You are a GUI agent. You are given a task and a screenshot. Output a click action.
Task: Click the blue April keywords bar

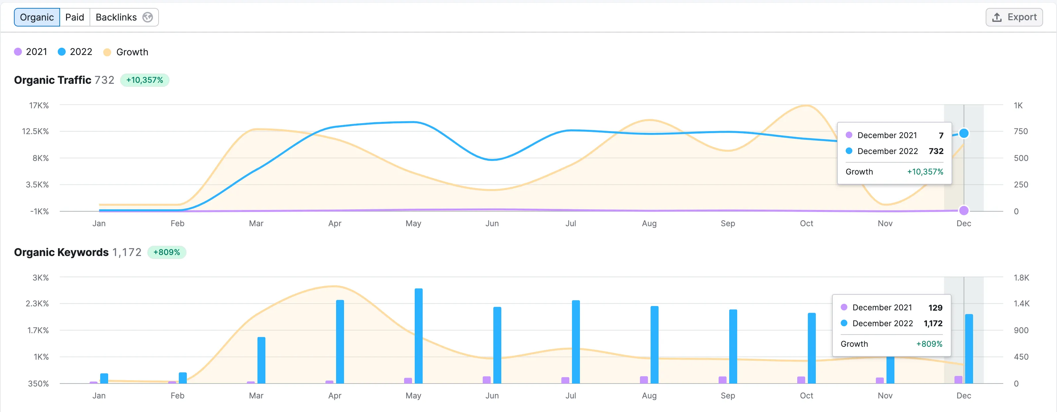[x=340, y=341]
